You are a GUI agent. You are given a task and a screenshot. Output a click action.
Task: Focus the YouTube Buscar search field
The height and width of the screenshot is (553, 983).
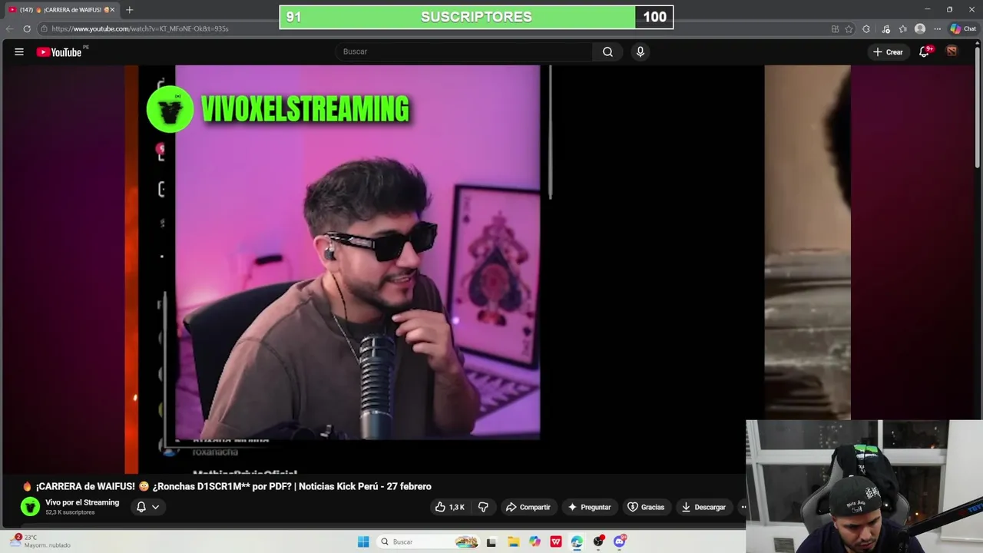463,51
